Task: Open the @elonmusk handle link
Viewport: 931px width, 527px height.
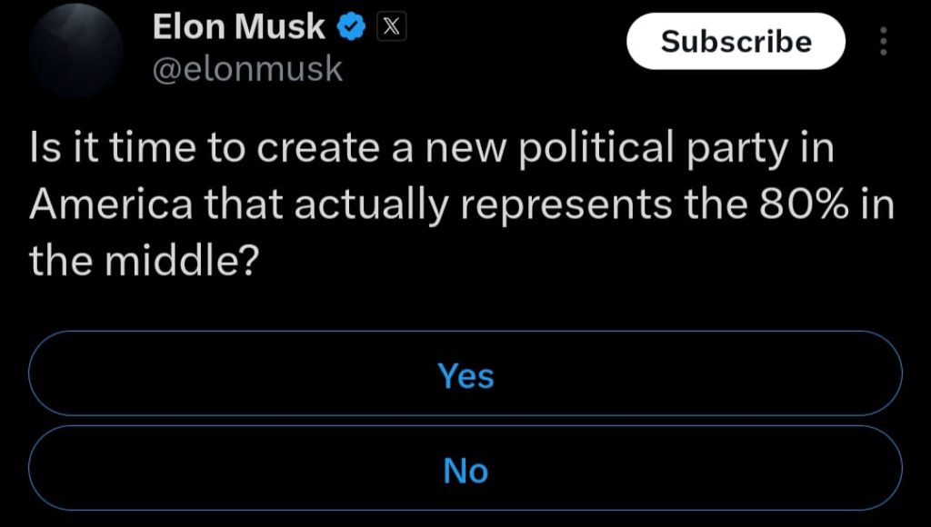Action: coord(247,69)
